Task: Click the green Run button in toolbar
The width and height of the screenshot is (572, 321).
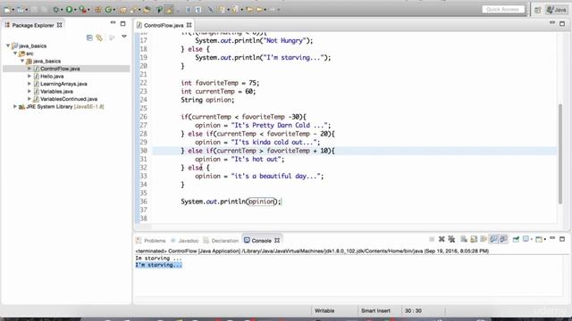Action: pos(69,10)
